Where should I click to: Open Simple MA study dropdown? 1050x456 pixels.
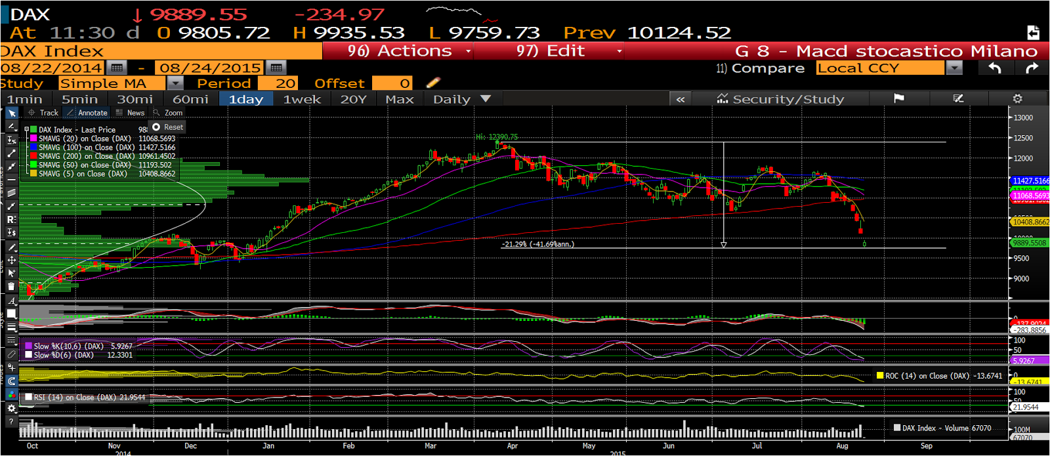tap(175, 83)
